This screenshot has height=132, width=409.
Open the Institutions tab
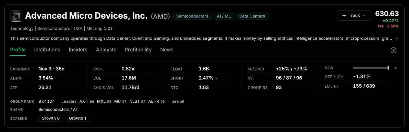pos(47,50)
